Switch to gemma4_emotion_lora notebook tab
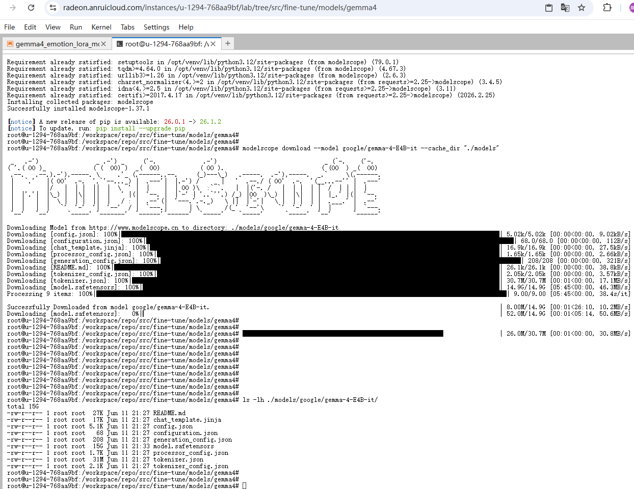 coord(57,44)
